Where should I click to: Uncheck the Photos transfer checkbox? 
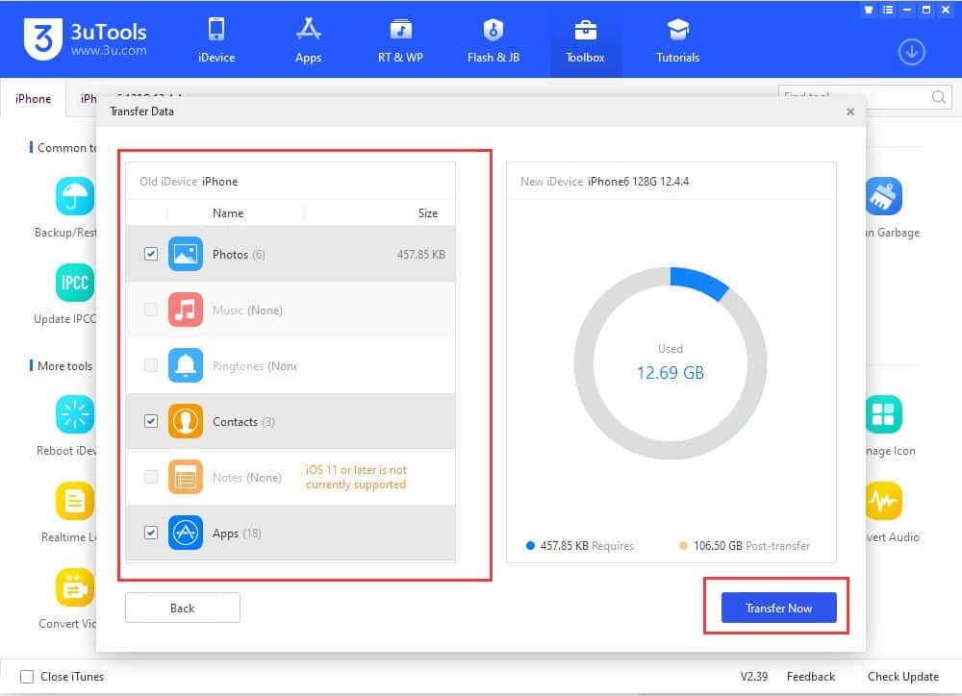[x=150, y=254]
